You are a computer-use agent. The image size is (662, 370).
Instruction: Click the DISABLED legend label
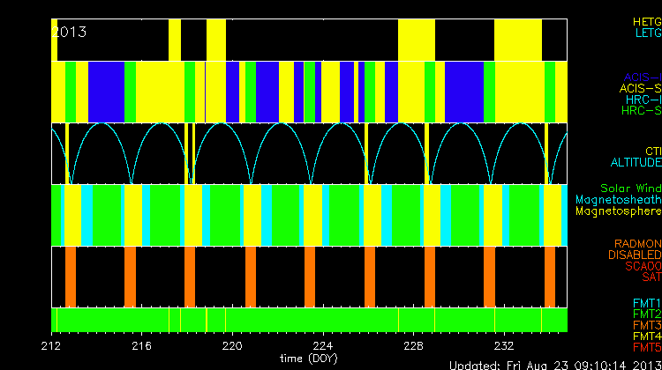(x=636, y=255)
